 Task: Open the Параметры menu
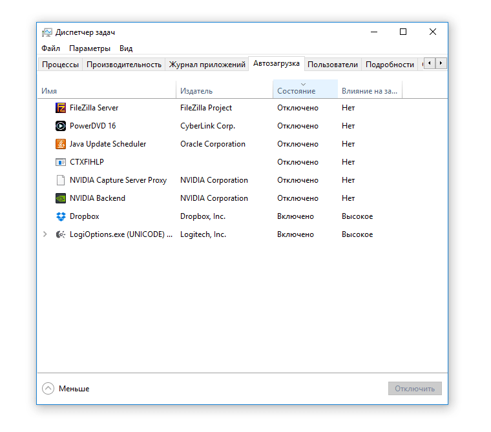pyautogui.click(x=90, y=48)
